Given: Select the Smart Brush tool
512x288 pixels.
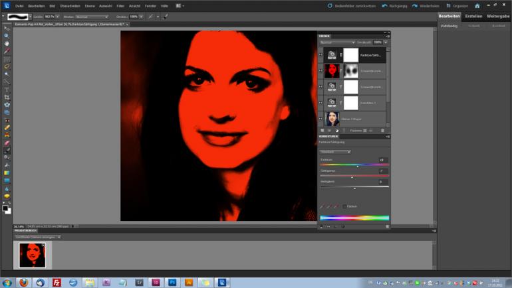Looking at the screenshot, I should click(7, 158).
